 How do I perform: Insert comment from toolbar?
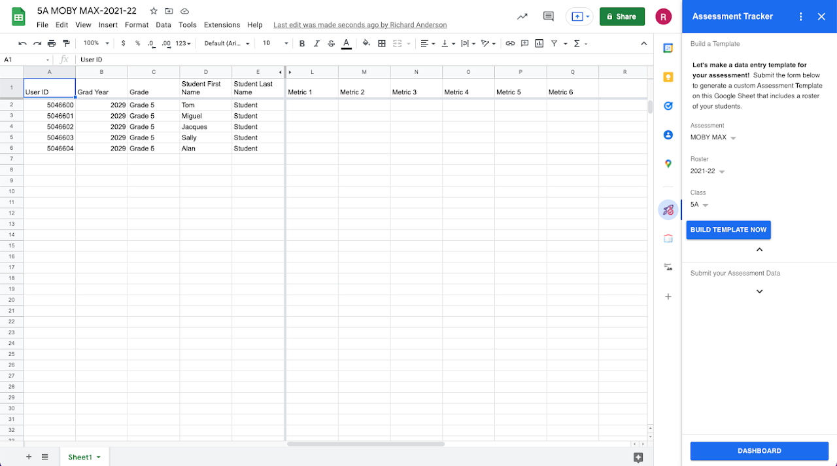(524, 43)
